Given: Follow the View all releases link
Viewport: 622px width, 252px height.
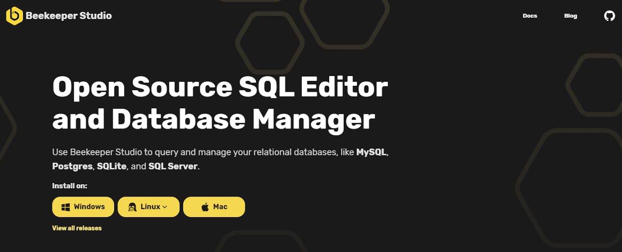Looking at the screenshot, I should point(77,228).
